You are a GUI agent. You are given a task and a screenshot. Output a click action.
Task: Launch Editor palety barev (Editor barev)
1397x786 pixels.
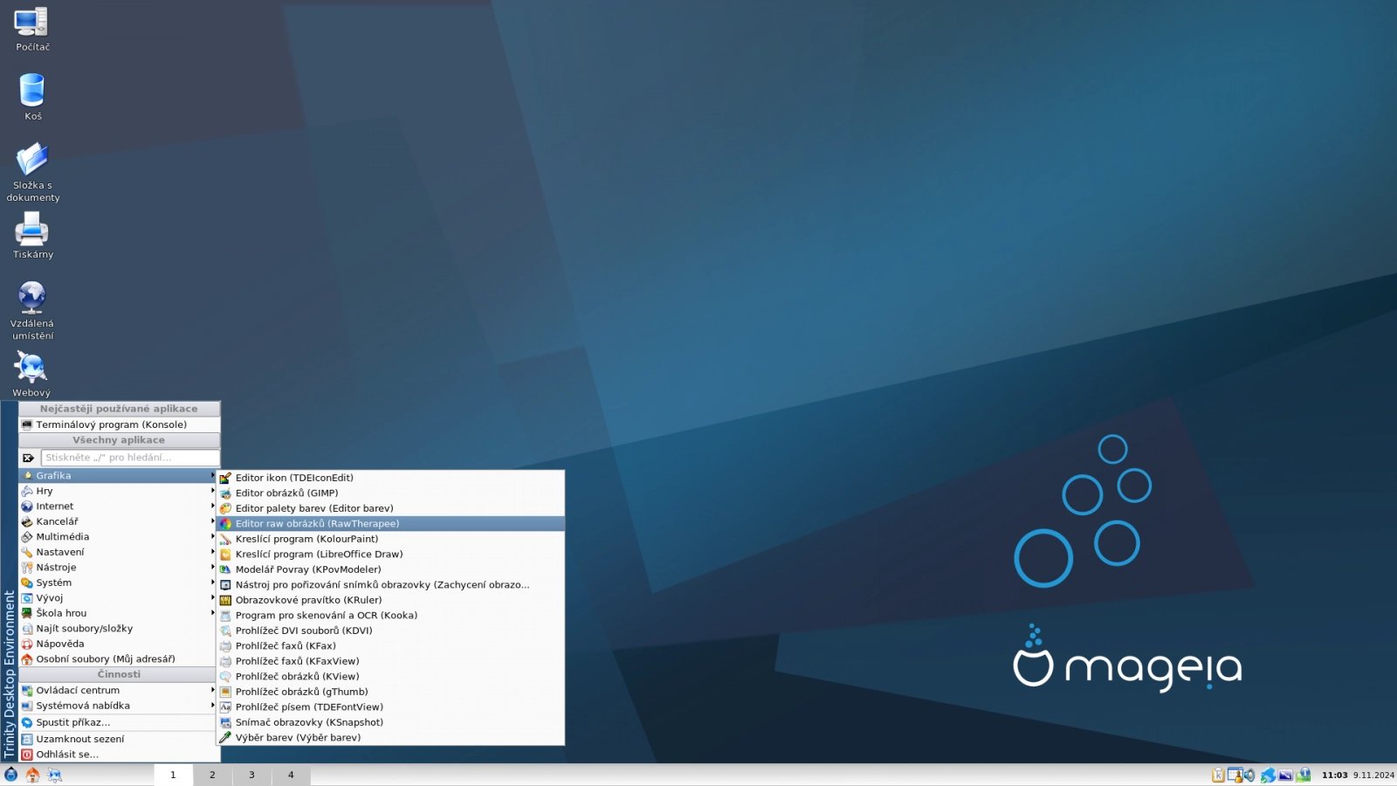point(391,508)
